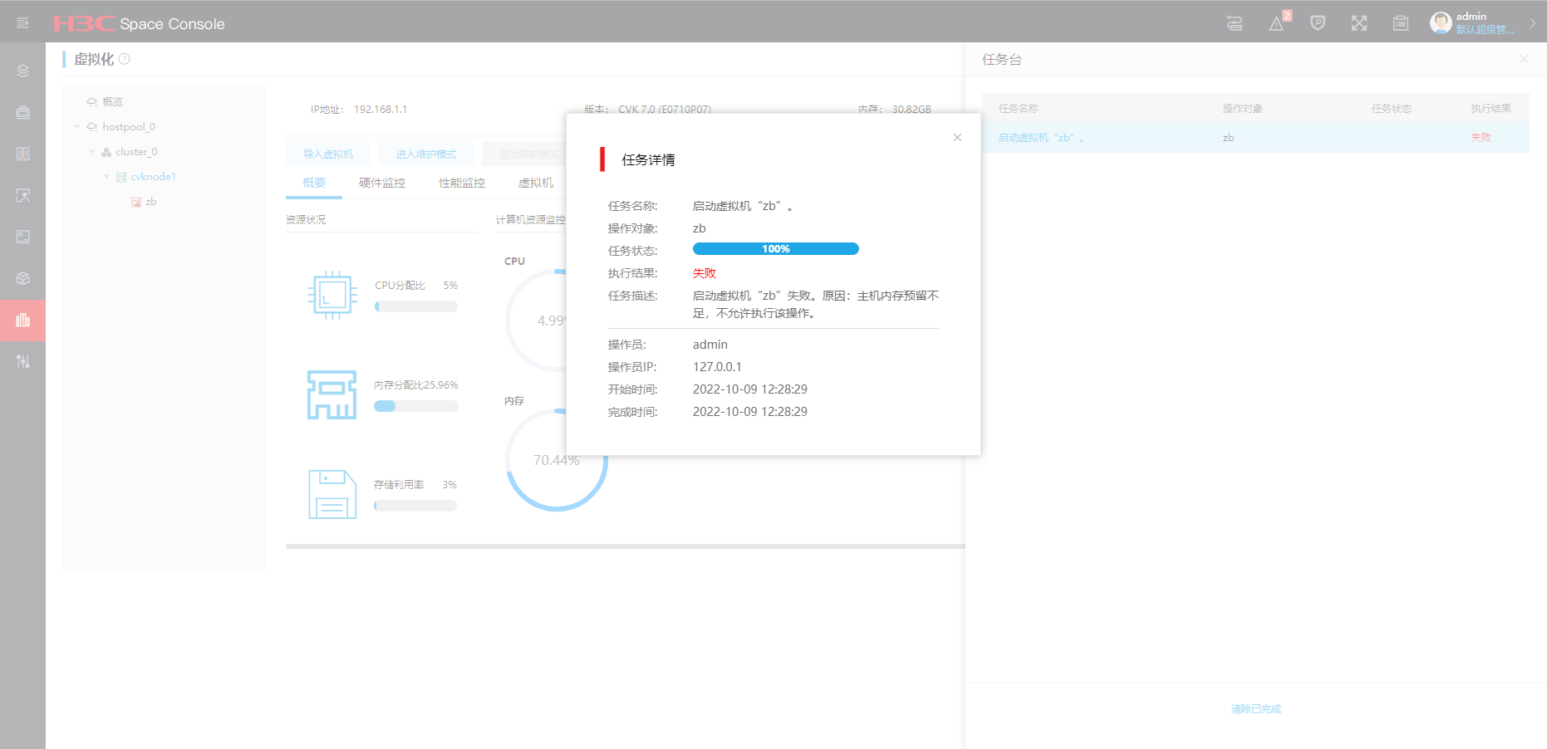Click the shield search icon in the top bar
The image size is (1547, 749).
(x=1318, y=23)
